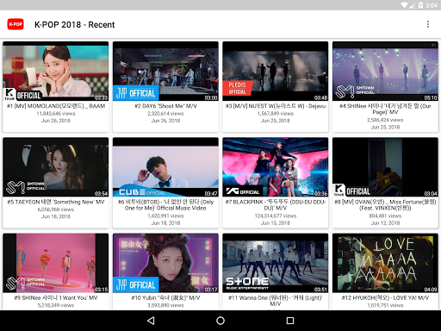This screenshot has height=331, width=441.
Task: Play the DAY6 Shoot Me video thumbnail
Action: (x=165, y=72)
